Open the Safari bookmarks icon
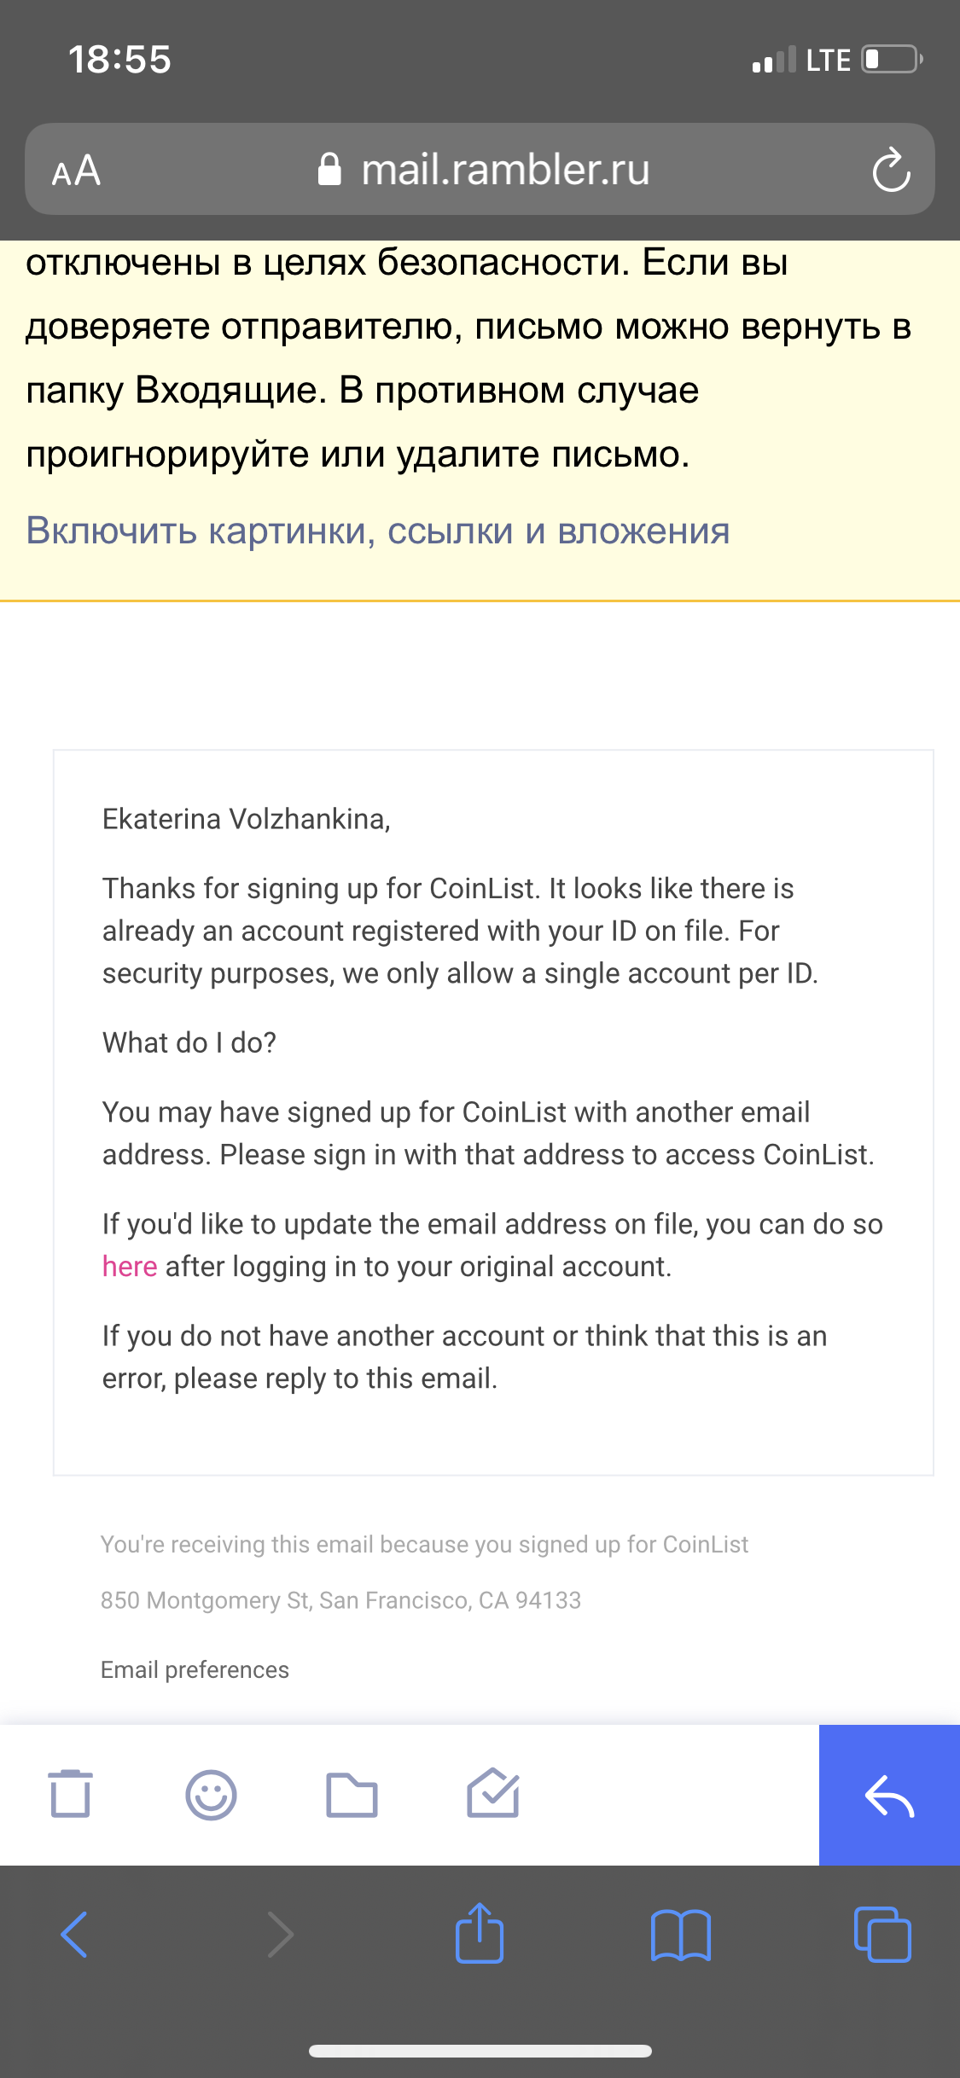Screen dimensions: 960x2078 680,1935
